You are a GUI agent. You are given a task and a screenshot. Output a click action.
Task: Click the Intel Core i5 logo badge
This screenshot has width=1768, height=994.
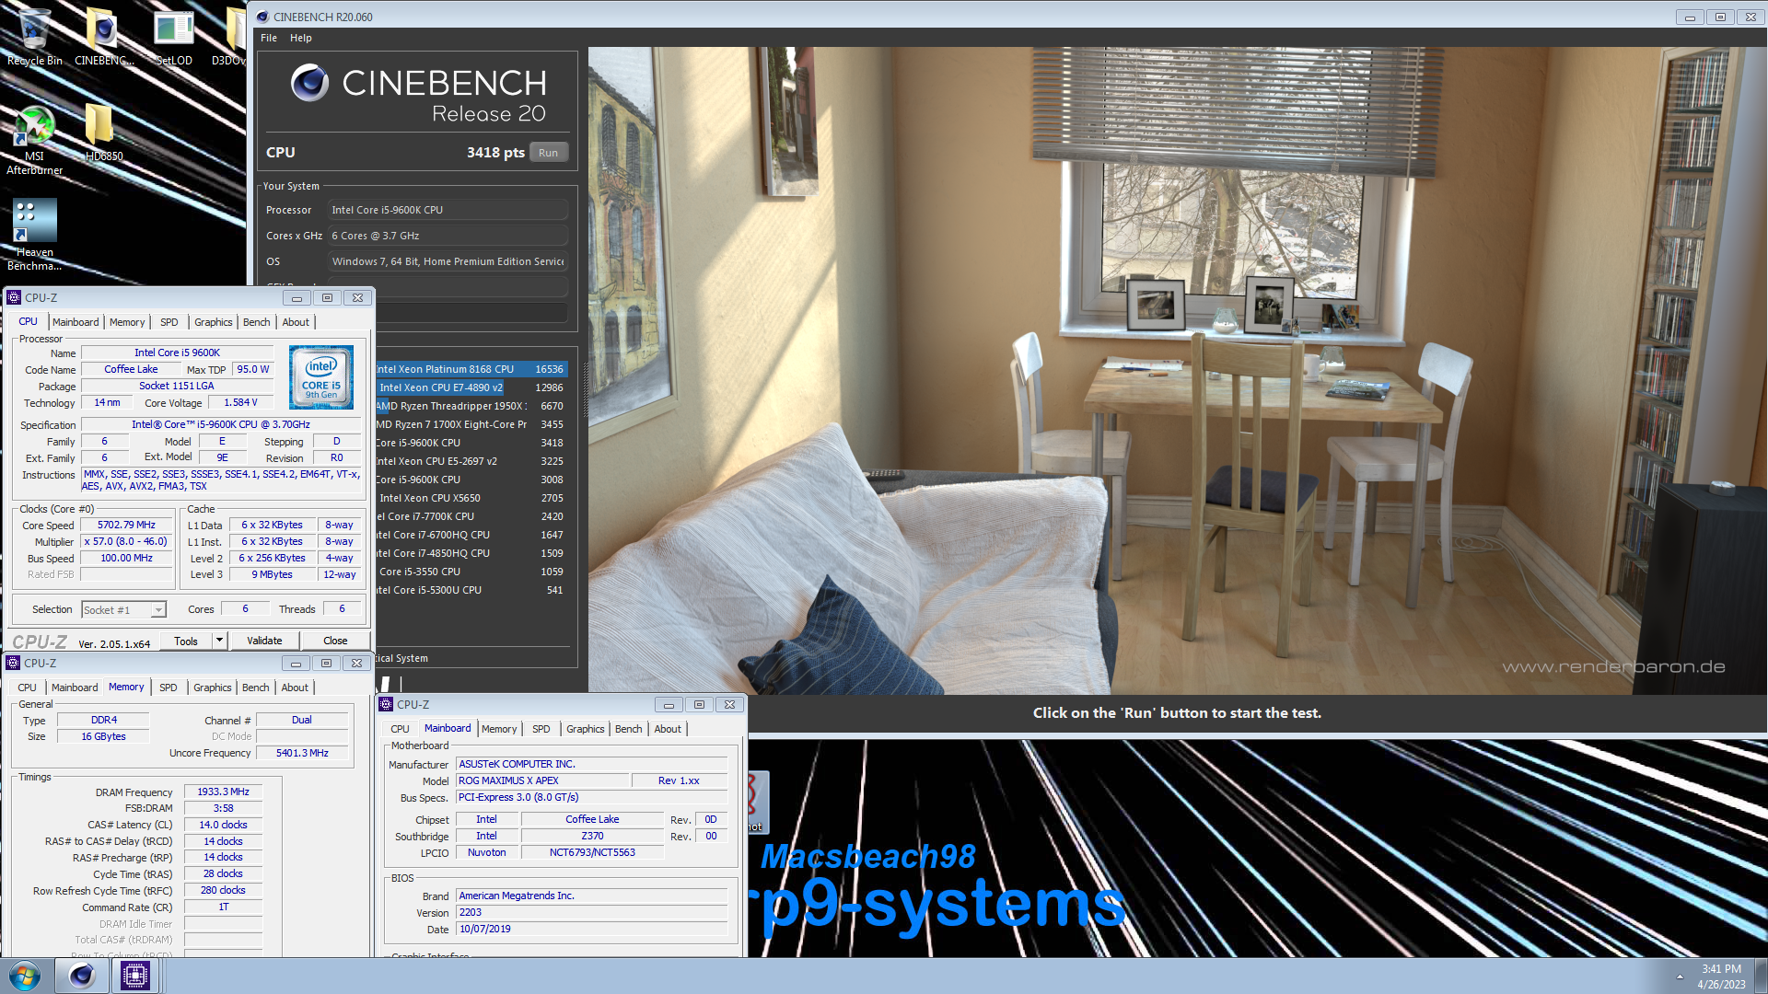321,377
